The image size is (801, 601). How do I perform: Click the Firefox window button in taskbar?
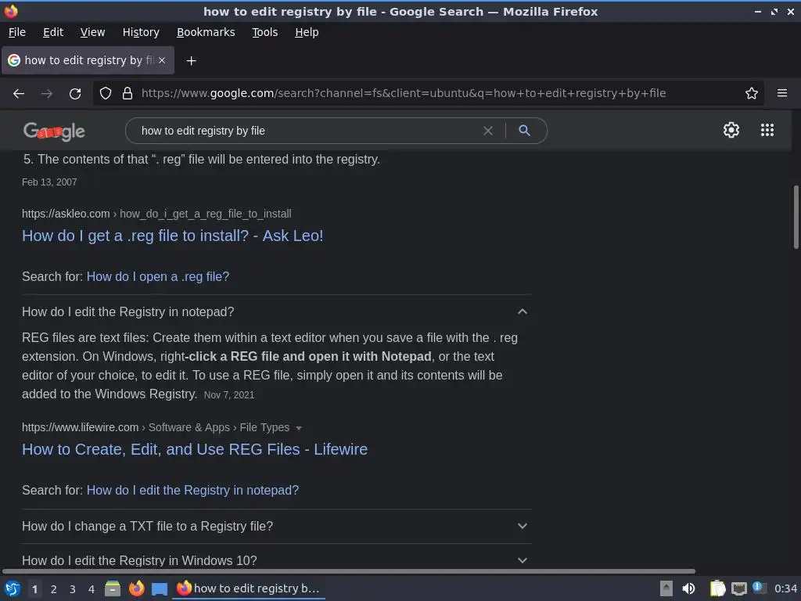pos(249,588)
